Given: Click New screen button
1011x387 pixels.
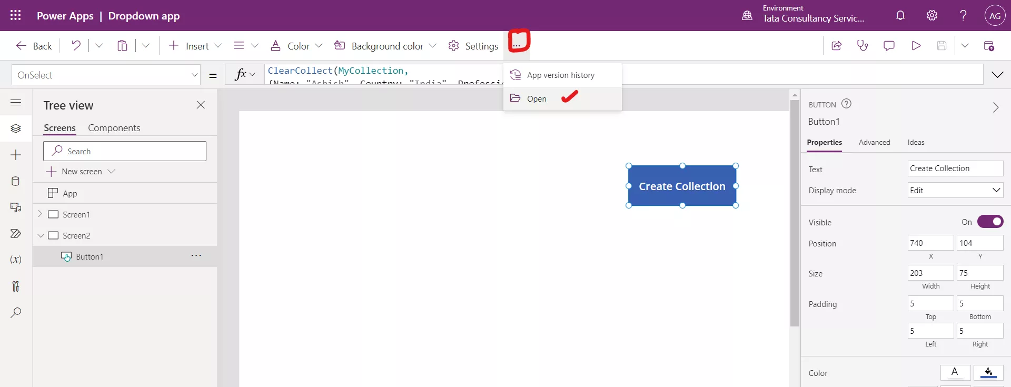Looking at the screenshot, I should 81,172.
